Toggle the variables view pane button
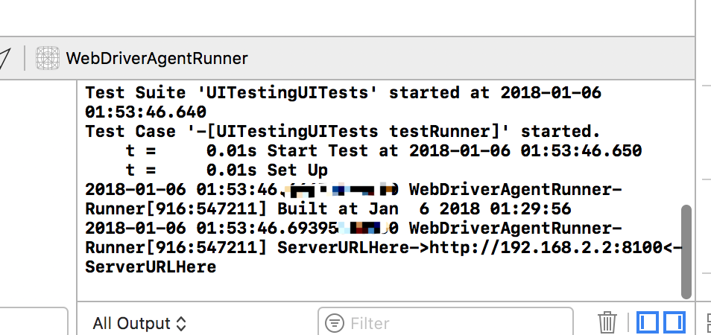This screenshot has width=711, height=335. pos(648,322)
